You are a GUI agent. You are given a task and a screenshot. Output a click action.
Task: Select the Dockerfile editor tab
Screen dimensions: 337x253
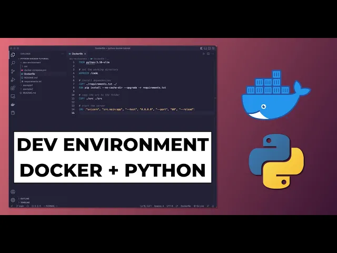[x=77, y=54]
